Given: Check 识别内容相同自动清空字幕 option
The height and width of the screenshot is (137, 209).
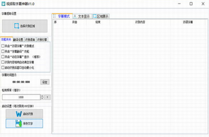Looking at the screenshot, I should click(x=3, y=62).
